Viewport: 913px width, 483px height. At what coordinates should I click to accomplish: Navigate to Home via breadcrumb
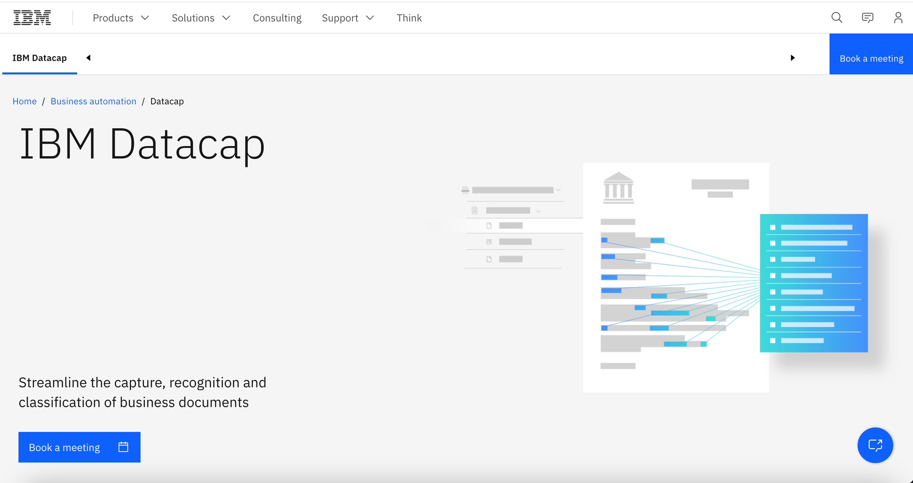[24, 101]
